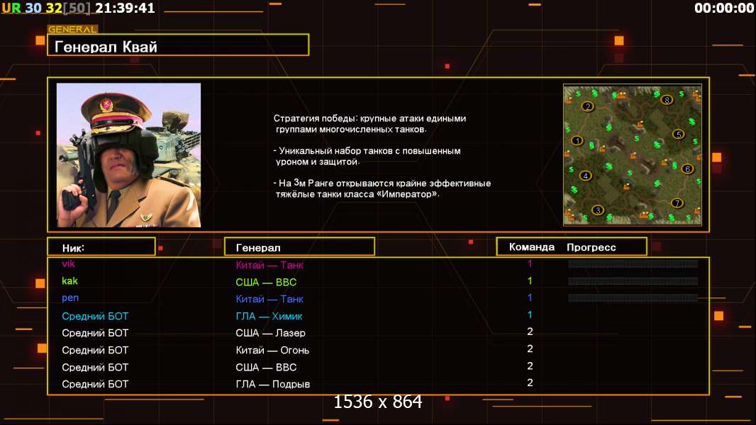Click the "UR" overlay indicator
The width and height of the screenshot is (756, 425).
click(x=11, y=8)
